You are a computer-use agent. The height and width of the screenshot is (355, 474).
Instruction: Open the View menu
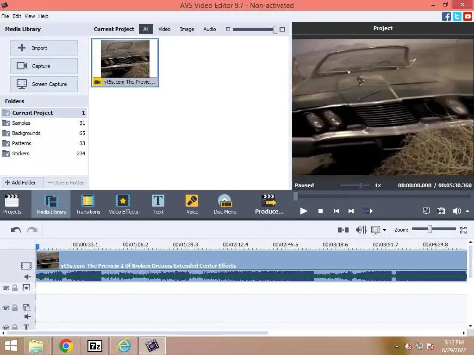30,16
